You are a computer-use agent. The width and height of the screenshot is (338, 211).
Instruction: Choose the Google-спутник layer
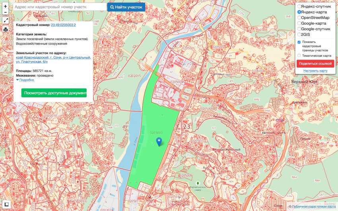[299, 29]
